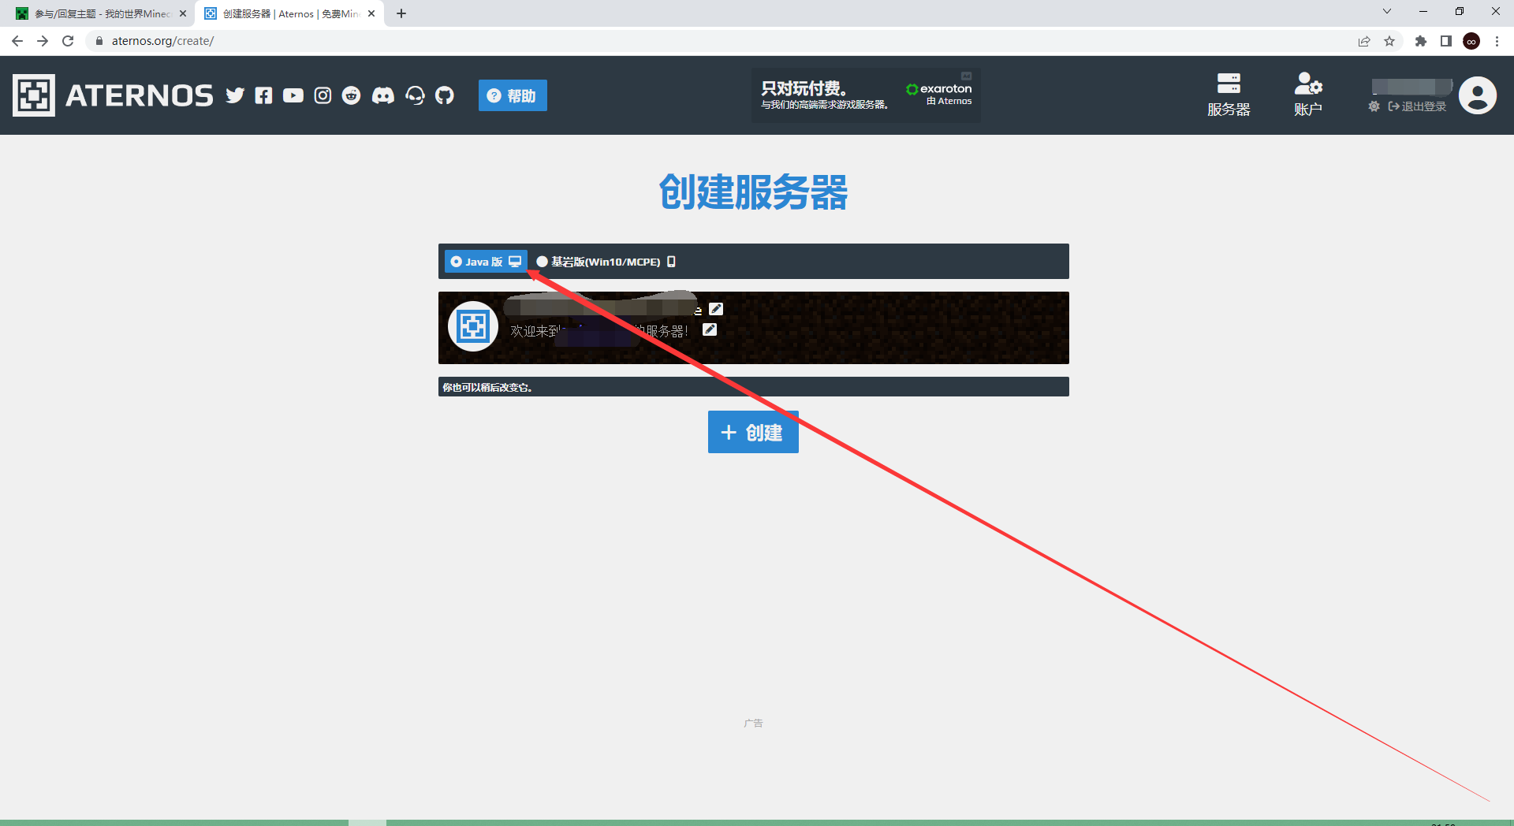Bookmark this page with star icon

click(1389, 41)
